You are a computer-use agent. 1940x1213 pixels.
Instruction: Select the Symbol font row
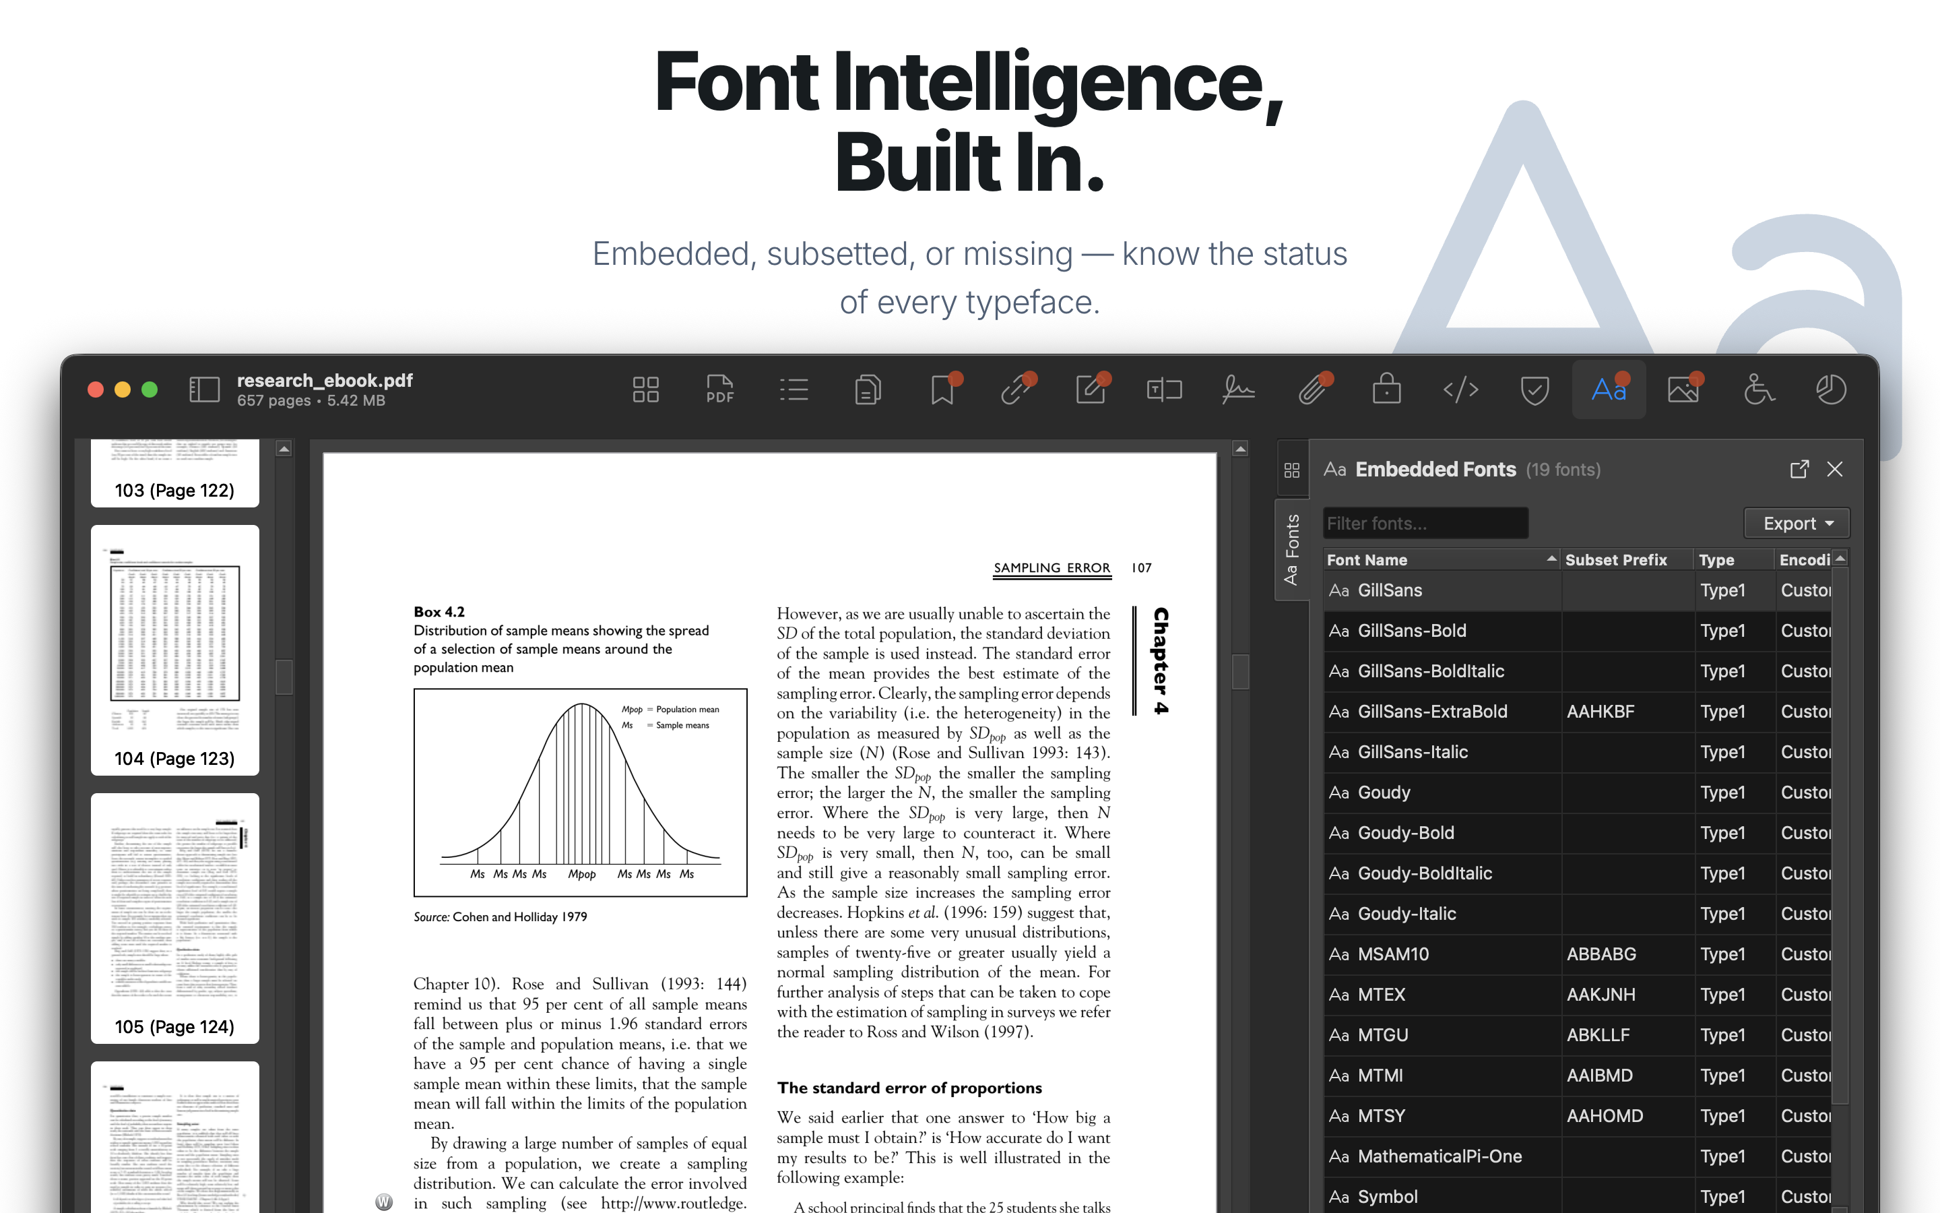tap(1577, 1196)
